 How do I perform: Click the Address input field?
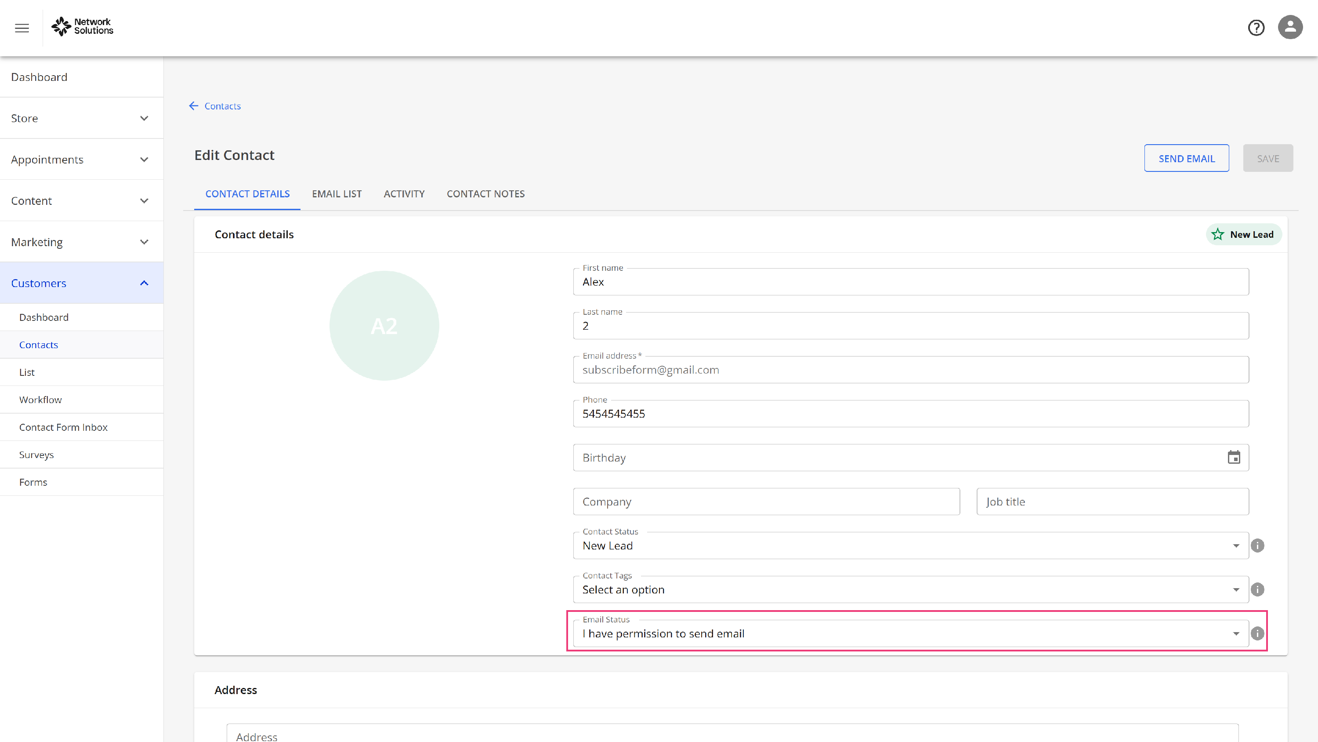coord(732,733)
